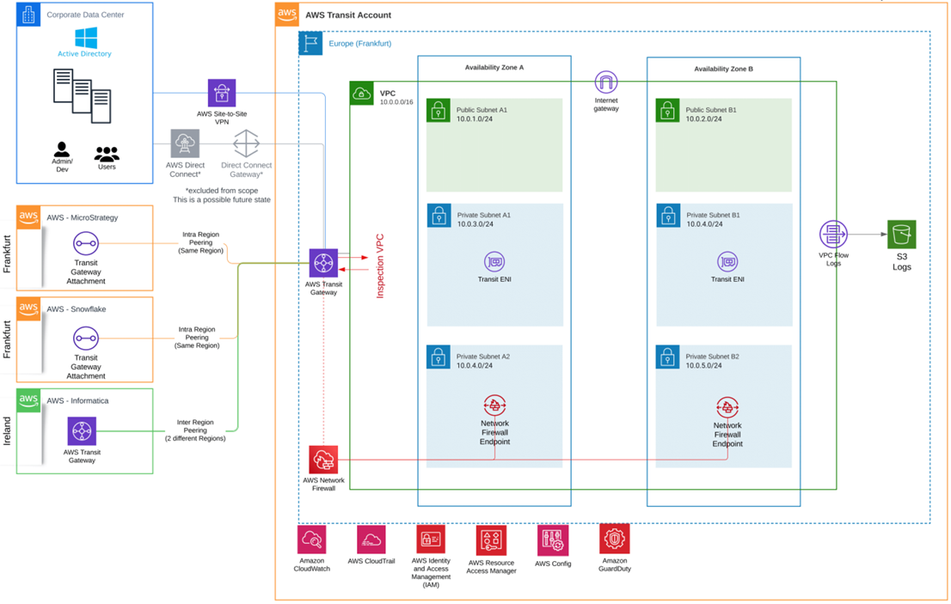Select the Internet gateway icon
The image size is (951, 604).
pyautogui.click(x=606, y=82)
